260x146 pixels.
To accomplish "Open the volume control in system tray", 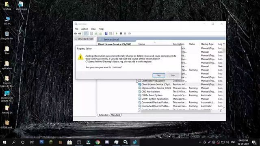I will (x=227, y=142).
